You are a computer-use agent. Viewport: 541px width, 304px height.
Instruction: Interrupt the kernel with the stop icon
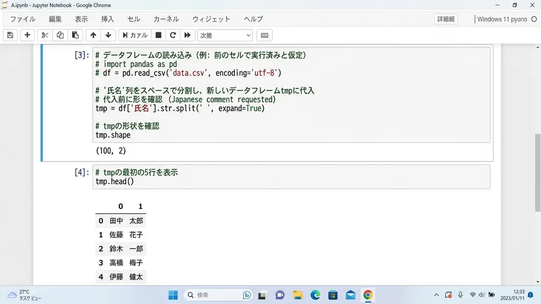(x=158, y=35)
